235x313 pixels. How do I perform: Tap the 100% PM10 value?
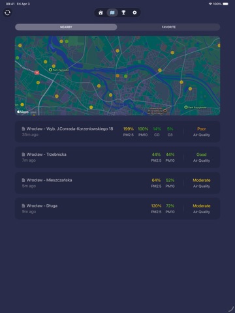pyautogui.click(x=143, y=129)
